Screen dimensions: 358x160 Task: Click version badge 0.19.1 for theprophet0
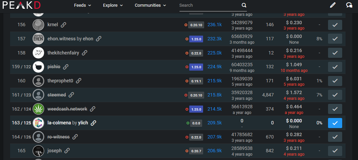(196, 81)
